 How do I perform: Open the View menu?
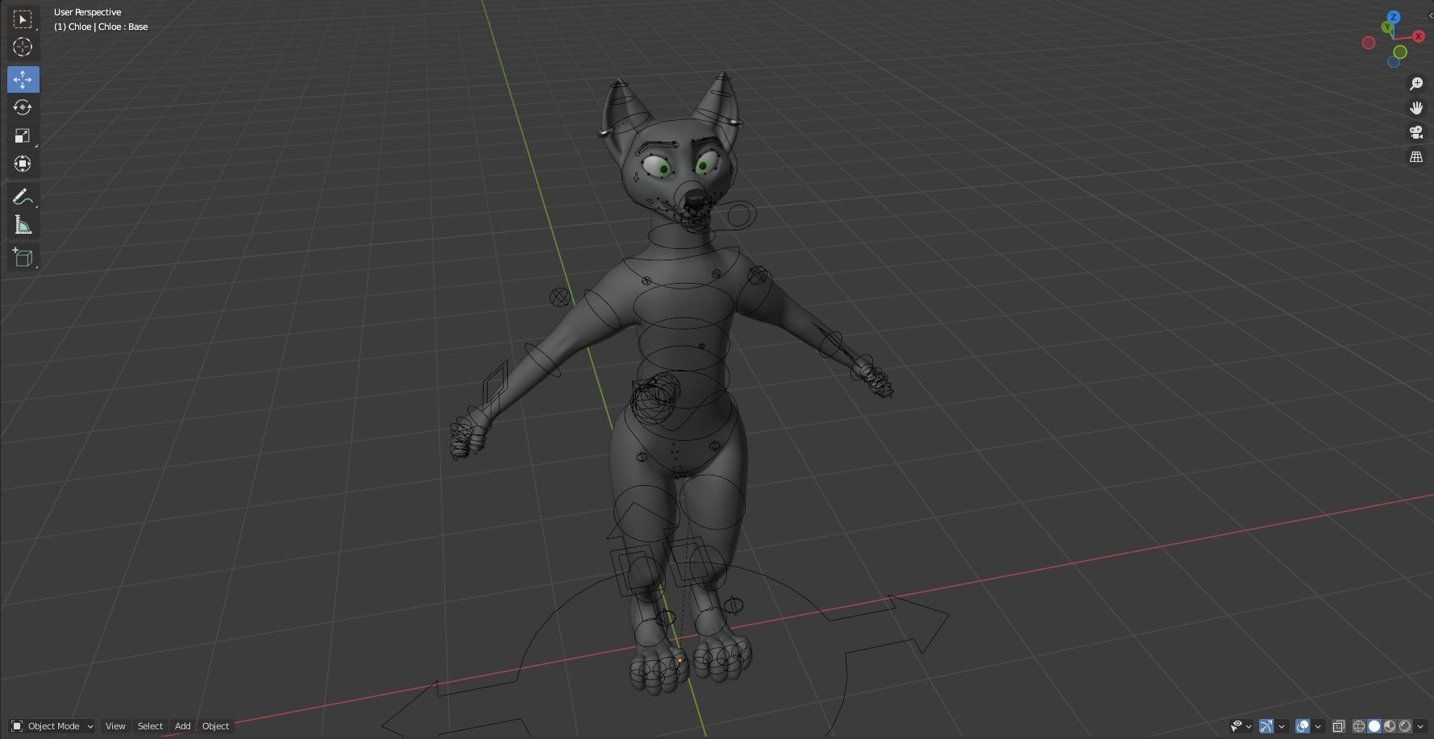pos(115,726)
